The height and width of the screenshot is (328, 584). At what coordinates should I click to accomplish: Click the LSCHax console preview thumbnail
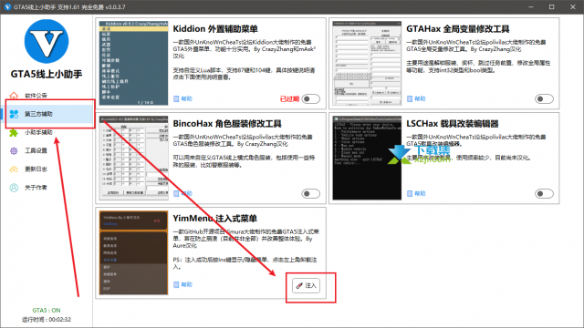(x=367, y=158)
